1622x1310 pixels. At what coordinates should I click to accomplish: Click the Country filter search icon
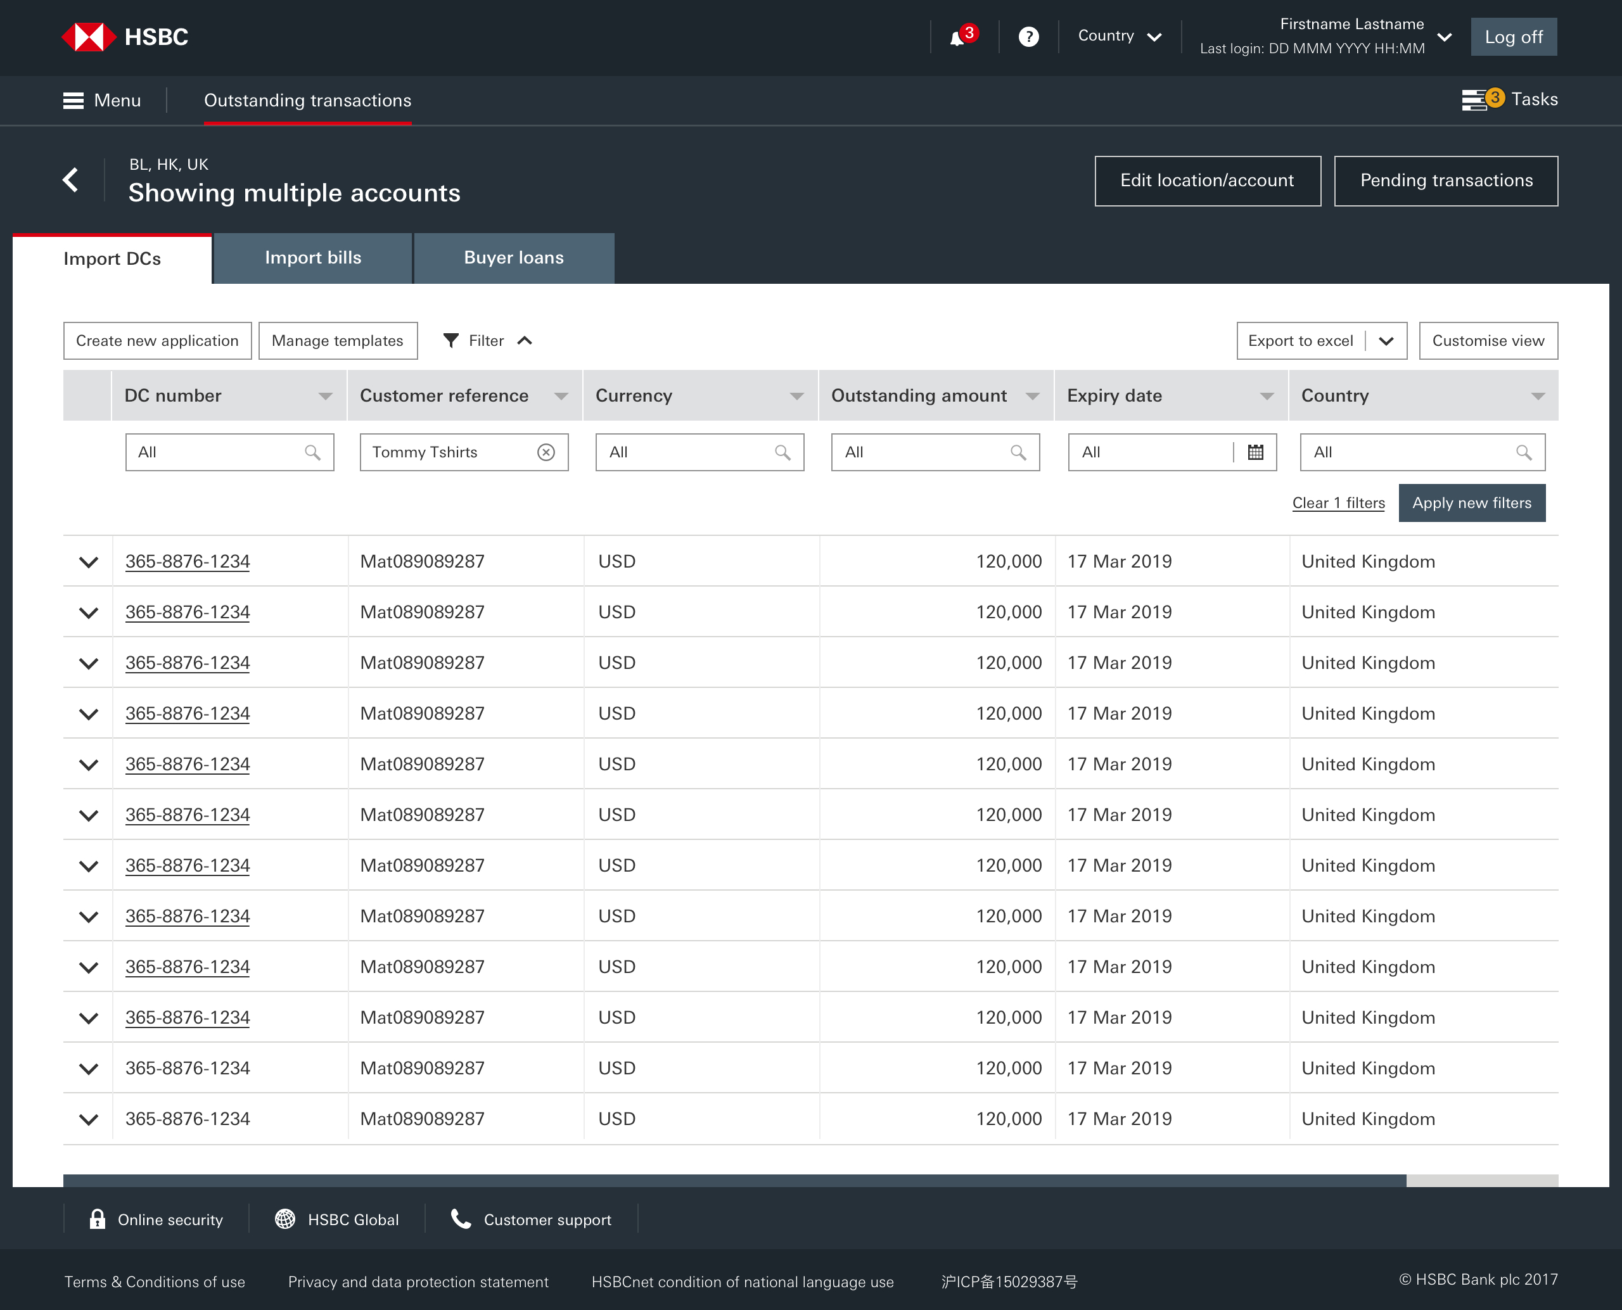pos(1524,452)
